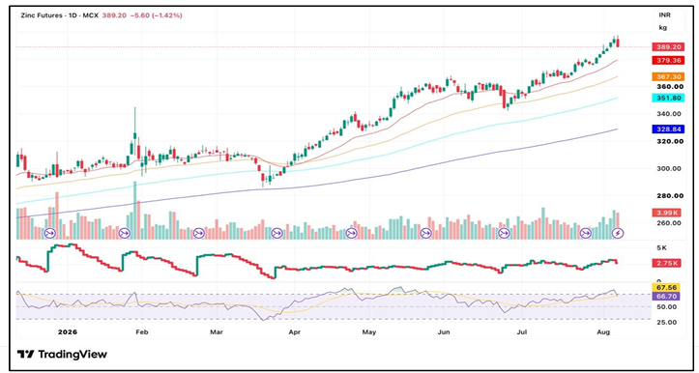The image size is (699, 373).
Task: Click the May date axis label
Action: point(369,332)
